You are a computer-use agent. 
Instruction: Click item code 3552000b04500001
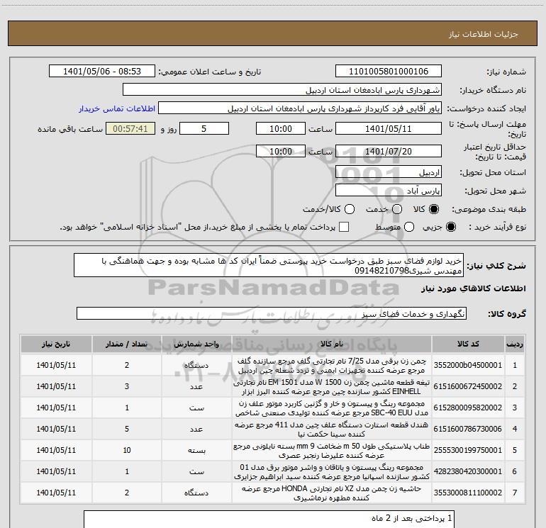468,365
